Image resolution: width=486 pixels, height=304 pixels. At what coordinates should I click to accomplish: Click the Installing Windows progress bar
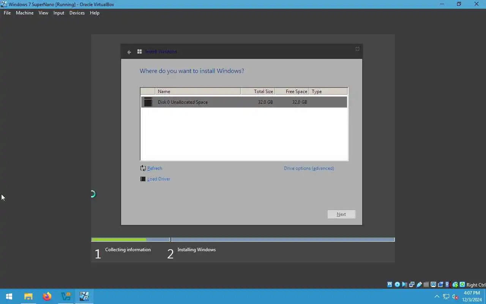tap(283, 239)
